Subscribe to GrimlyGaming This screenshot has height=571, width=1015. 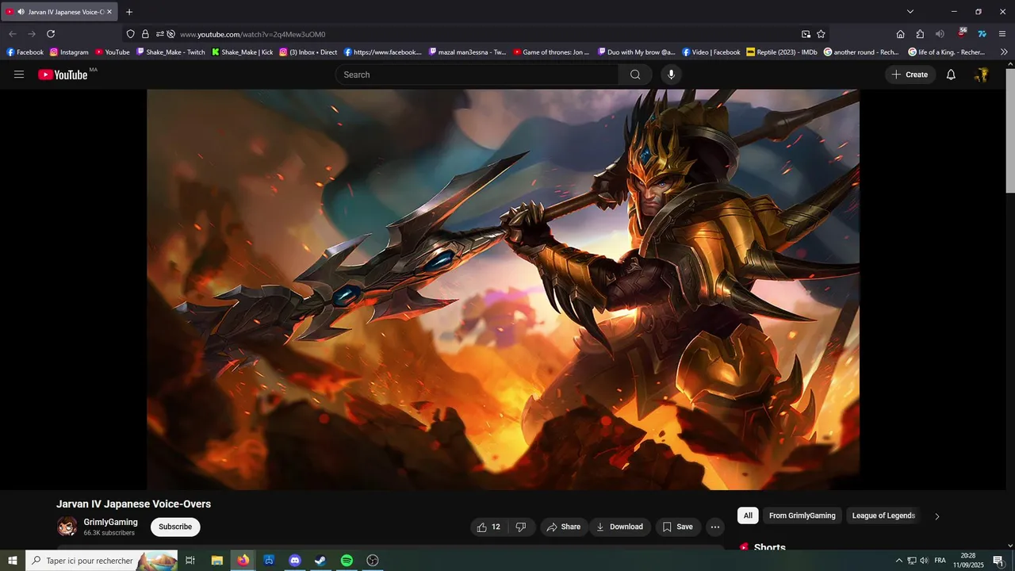click(x=175, y=527)
